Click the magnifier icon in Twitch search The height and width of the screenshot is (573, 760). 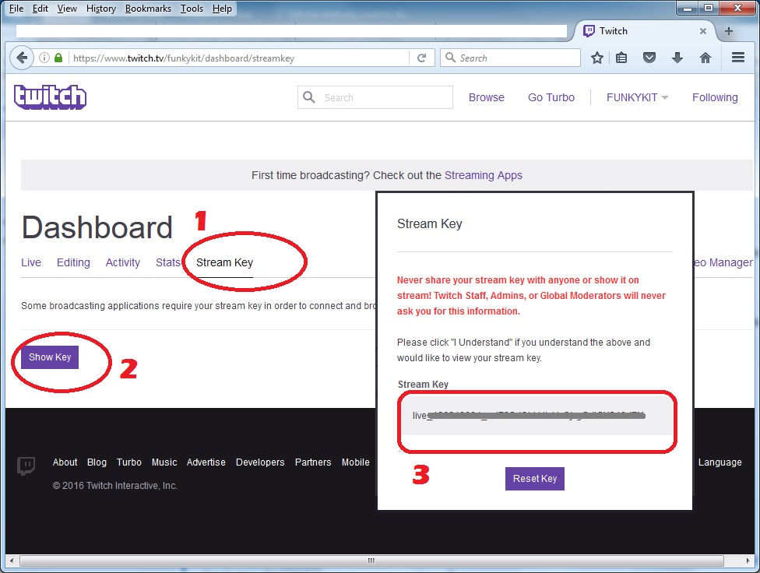click(308, 97)
